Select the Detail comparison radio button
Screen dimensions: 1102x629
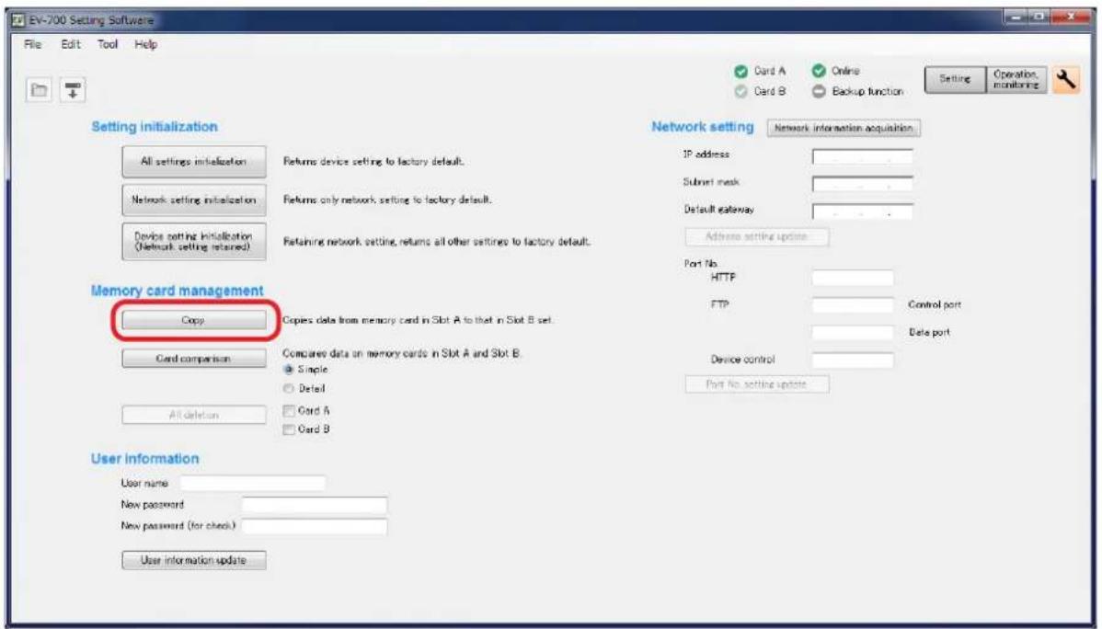(288, 389)
